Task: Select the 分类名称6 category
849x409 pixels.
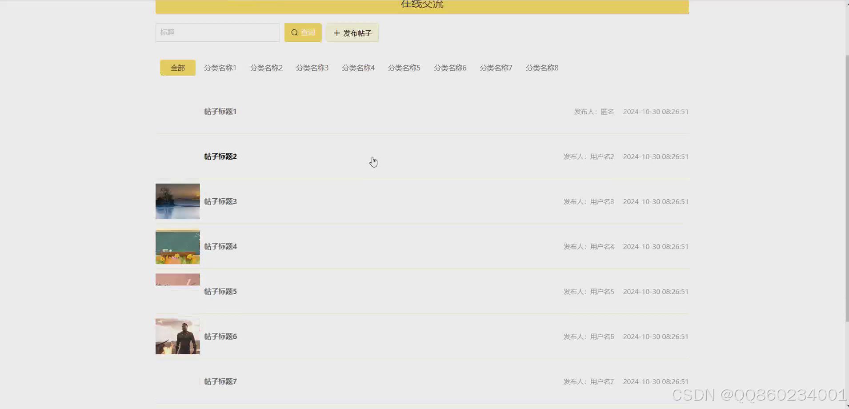Action: (450, 68)
